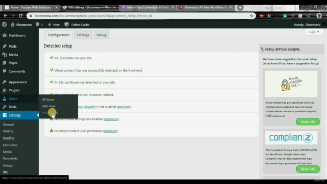Switch to the Debug tab
Image resolution: width=327 pixels, height=184 pixels.
101,35
